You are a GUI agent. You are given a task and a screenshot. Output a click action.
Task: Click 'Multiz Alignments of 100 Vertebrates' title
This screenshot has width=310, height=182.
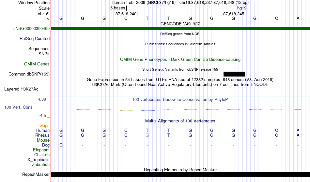click(x=180, y=121)
